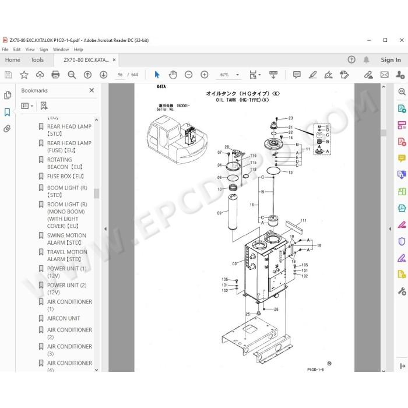Open Comment tool in right pane
This screenshot has width=408, height=408.
pyautogui.click(x=402, y=158)
